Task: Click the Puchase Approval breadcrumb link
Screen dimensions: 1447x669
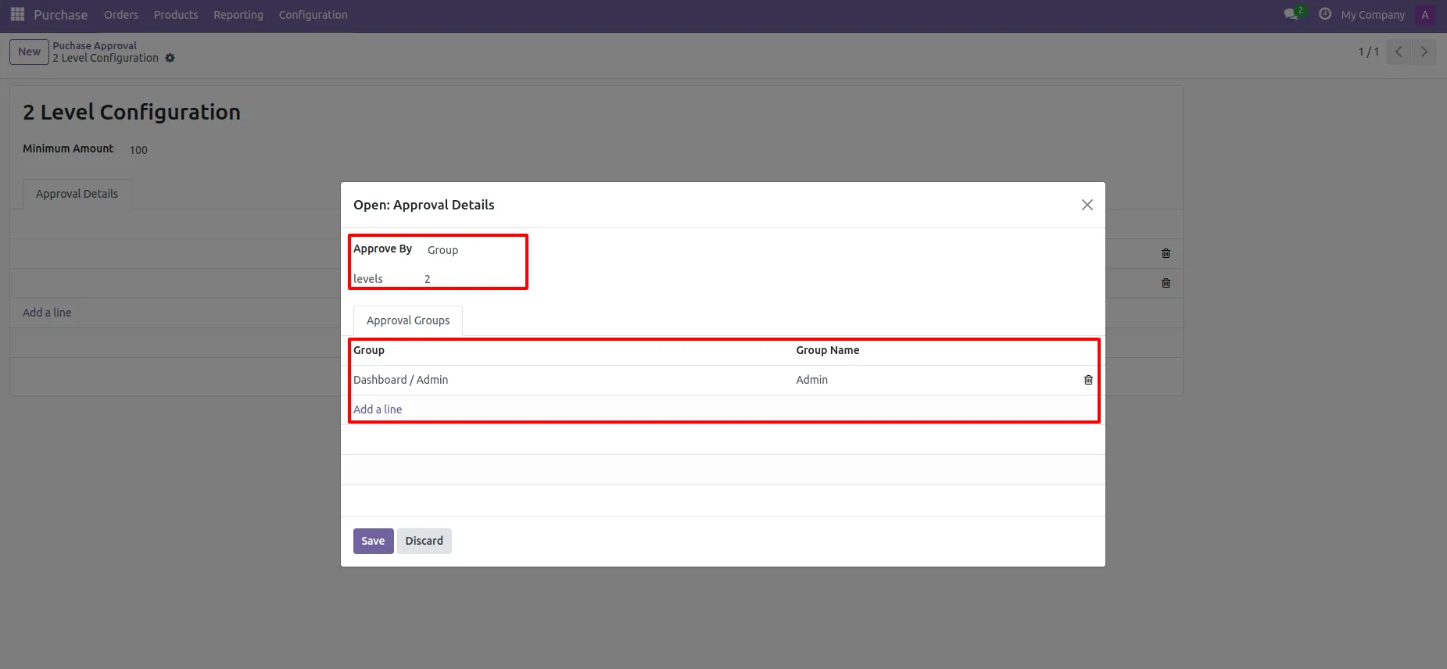Action: tap(95, 45)
